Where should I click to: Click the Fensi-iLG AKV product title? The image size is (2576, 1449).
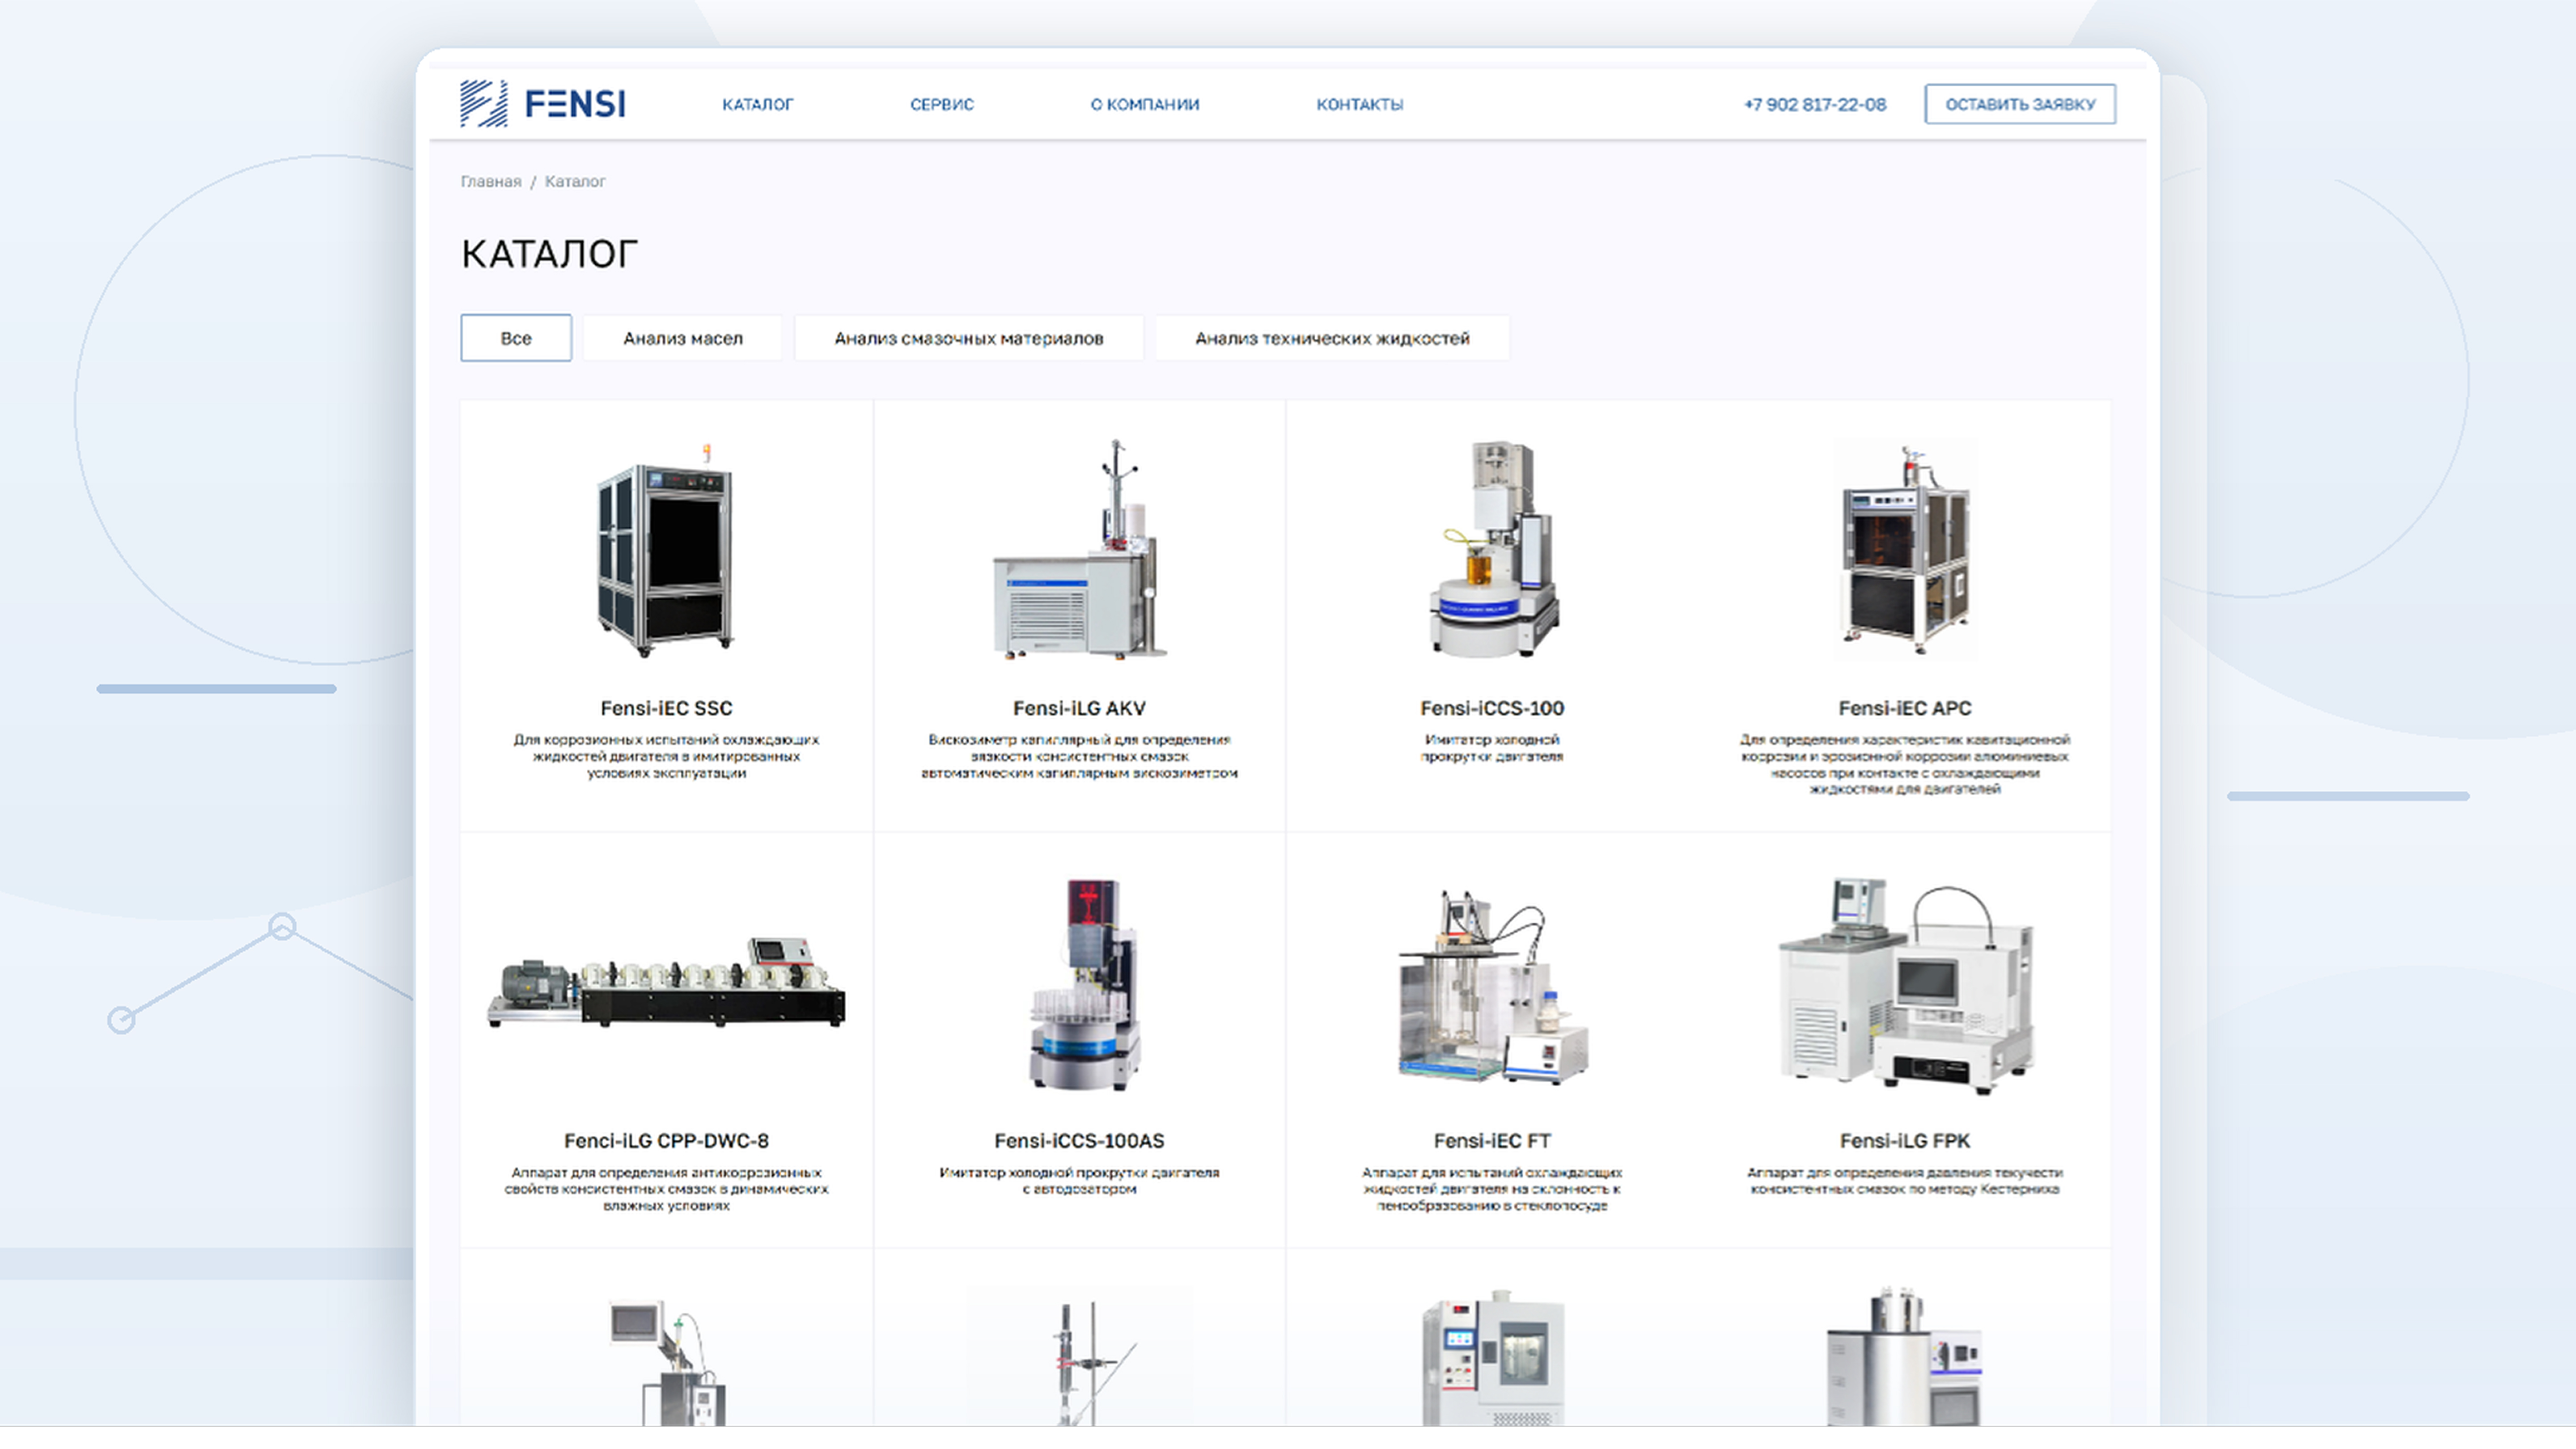[1079, 708]
